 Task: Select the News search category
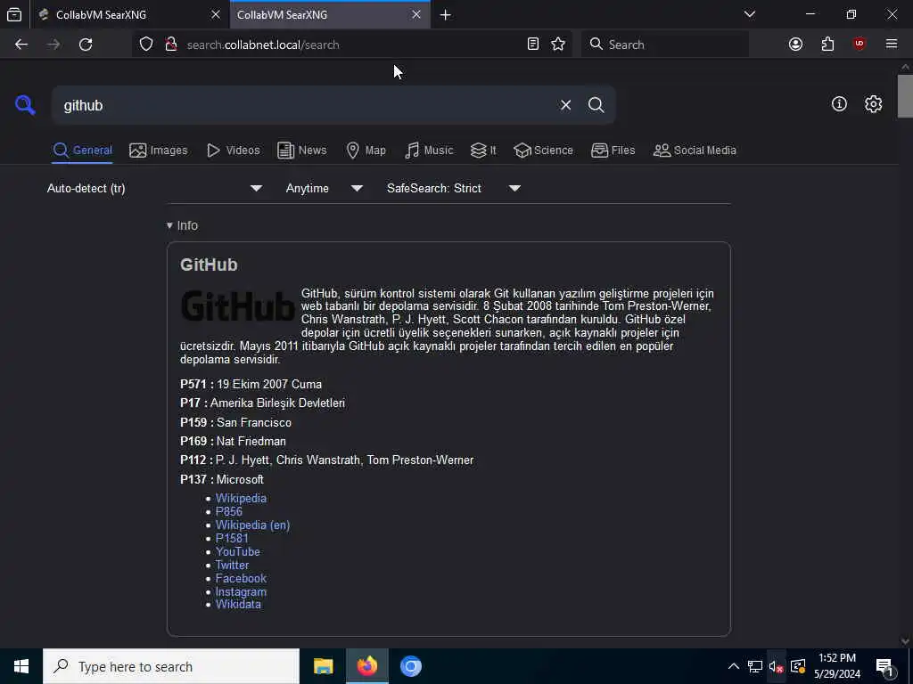click(301, 151)
